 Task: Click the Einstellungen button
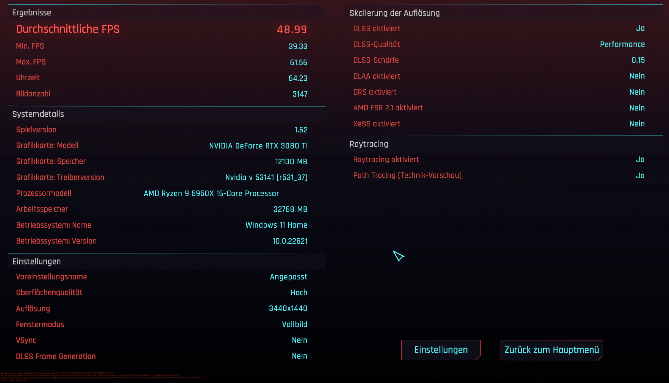click(441, 350)
